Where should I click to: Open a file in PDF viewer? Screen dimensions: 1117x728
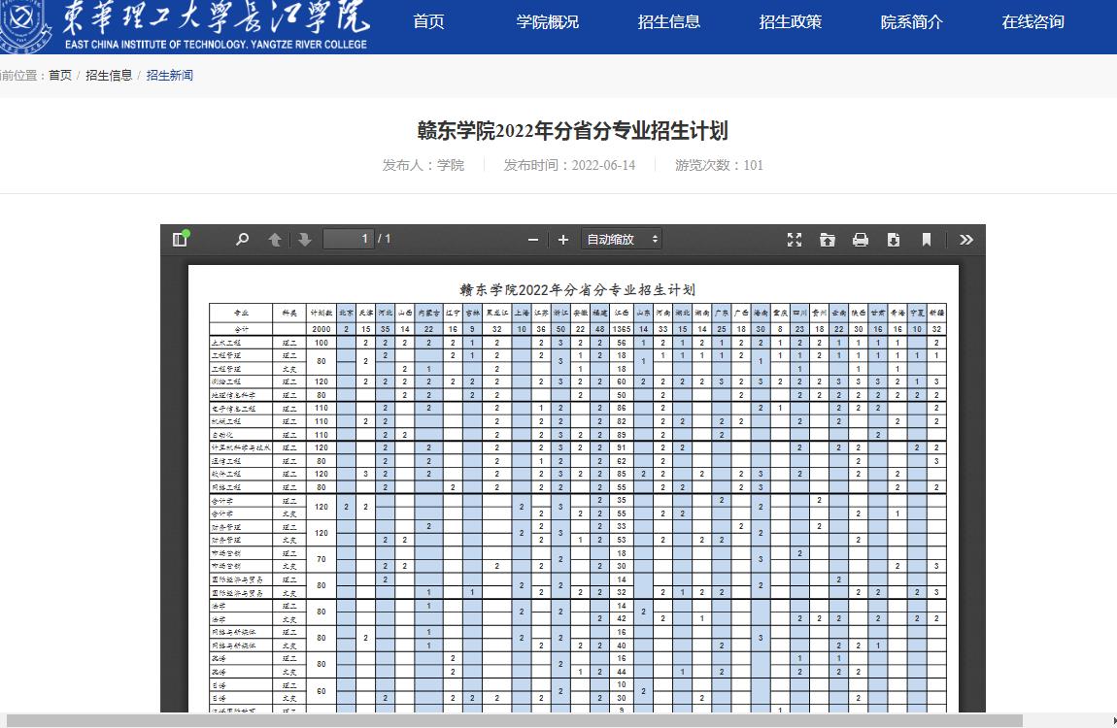(827, 240)
